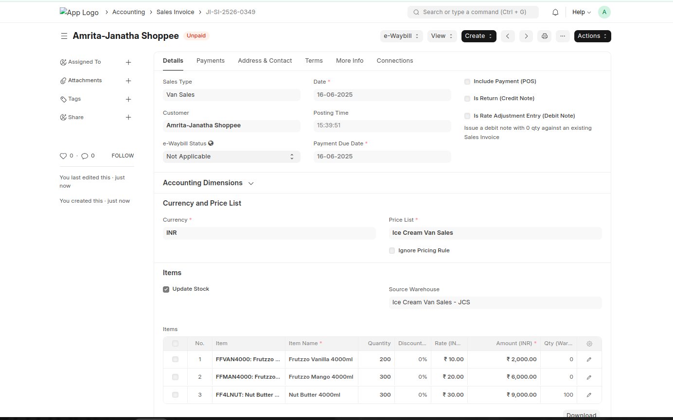Toggle the sidebar with the hamburger icon
Screen dimensions: 673x420
[x=64, y=36]
